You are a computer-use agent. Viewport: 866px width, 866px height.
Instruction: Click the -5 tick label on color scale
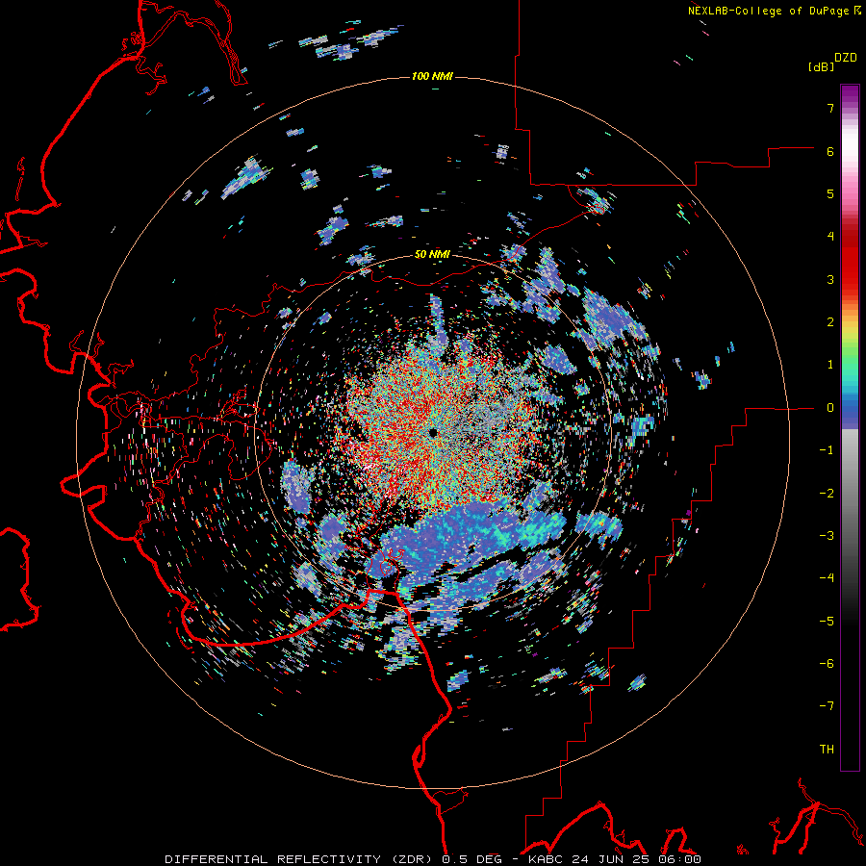[827, 622]
